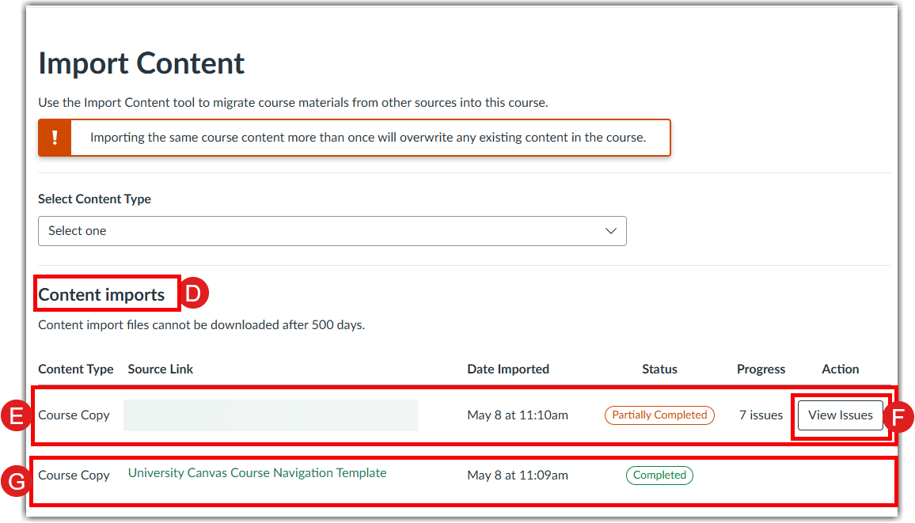Click the 7 issues progress text
Viewport: 915px width, 523px height.
[x=761, y=415]
